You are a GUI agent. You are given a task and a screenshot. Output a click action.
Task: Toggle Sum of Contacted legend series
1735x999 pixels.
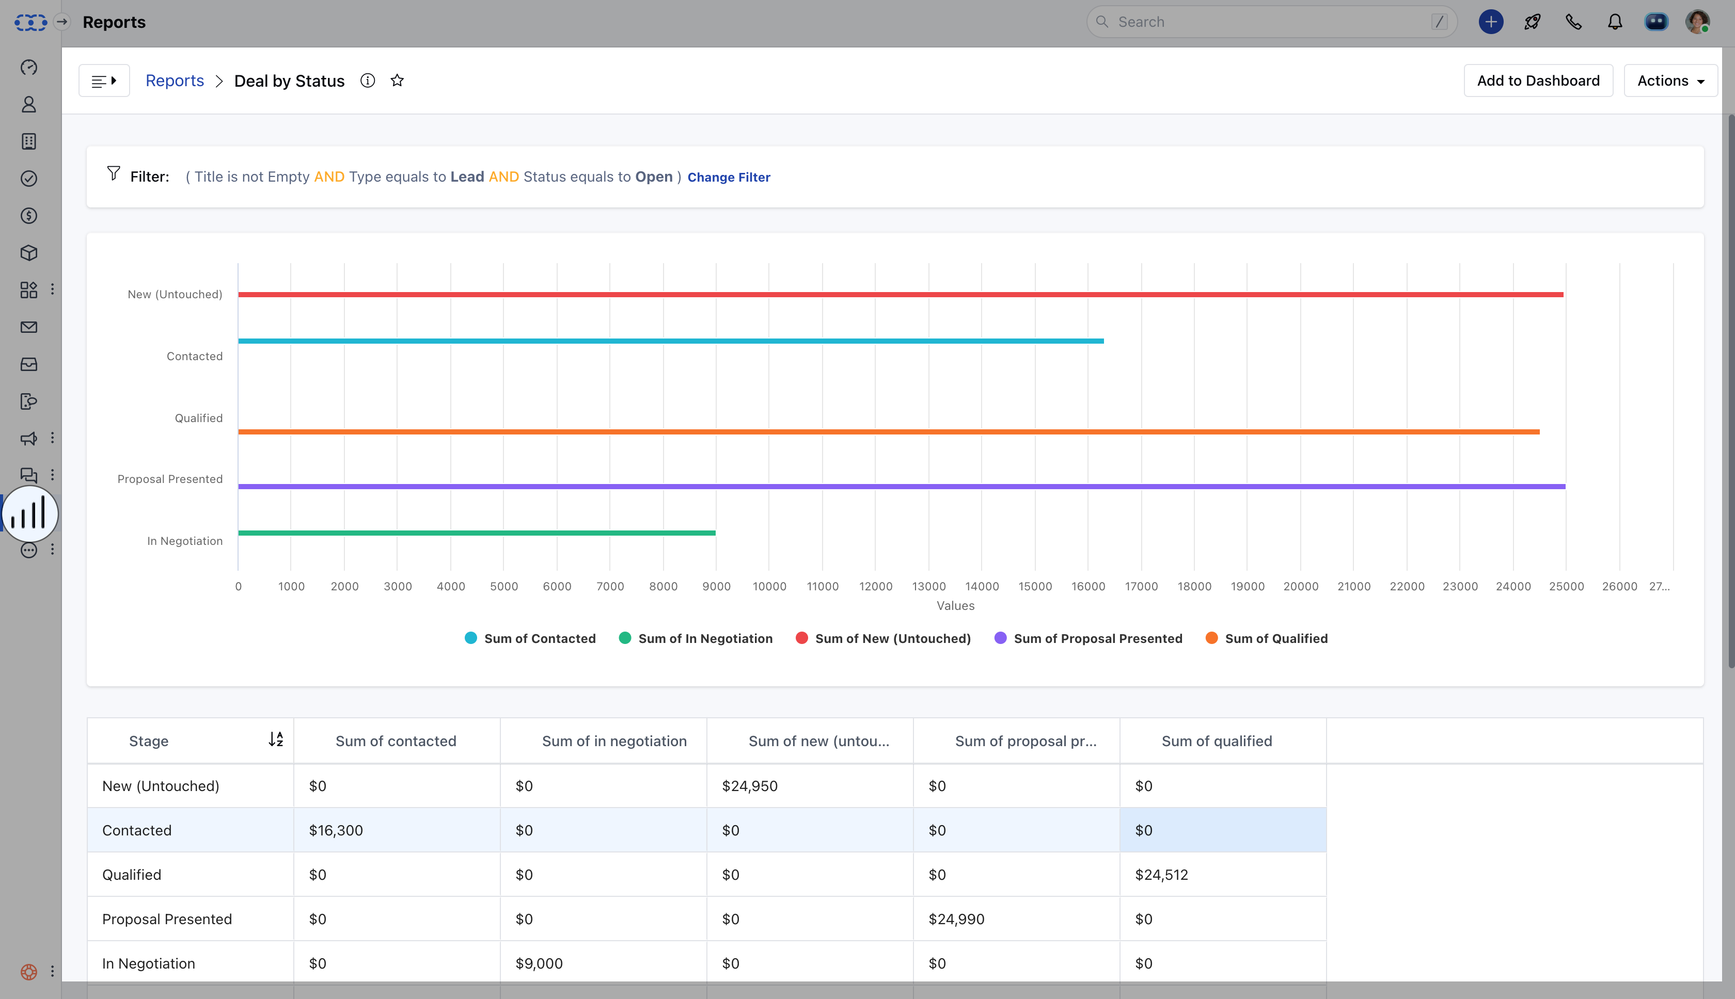(x=530, y=638)
